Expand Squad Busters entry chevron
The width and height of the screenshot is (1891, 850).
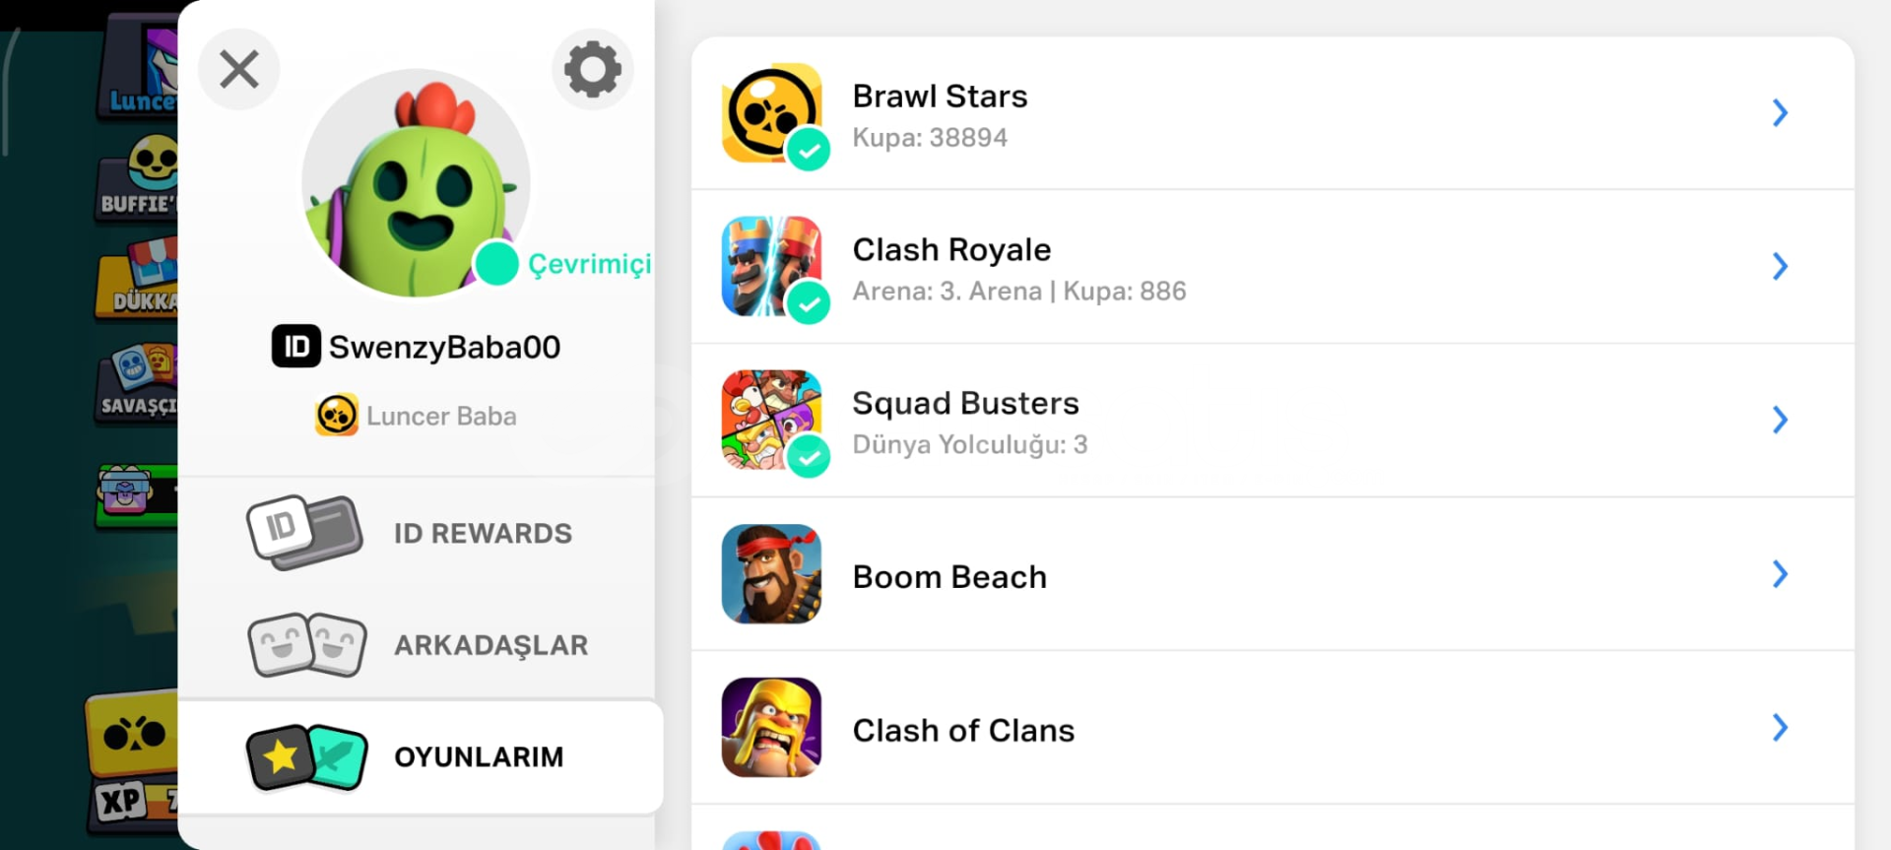(x=1780, y=420)
